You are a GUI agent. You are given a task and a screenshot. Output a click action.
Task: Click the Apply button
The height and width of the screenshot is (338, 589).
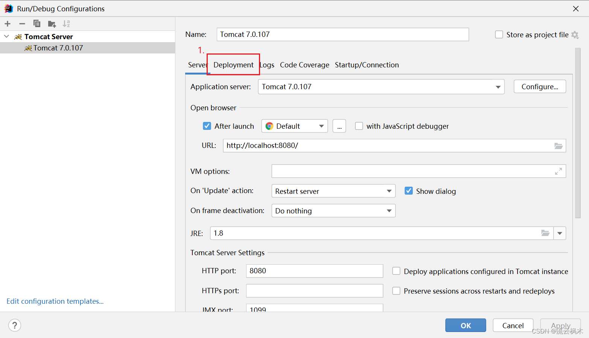click(x=560, y=325)
